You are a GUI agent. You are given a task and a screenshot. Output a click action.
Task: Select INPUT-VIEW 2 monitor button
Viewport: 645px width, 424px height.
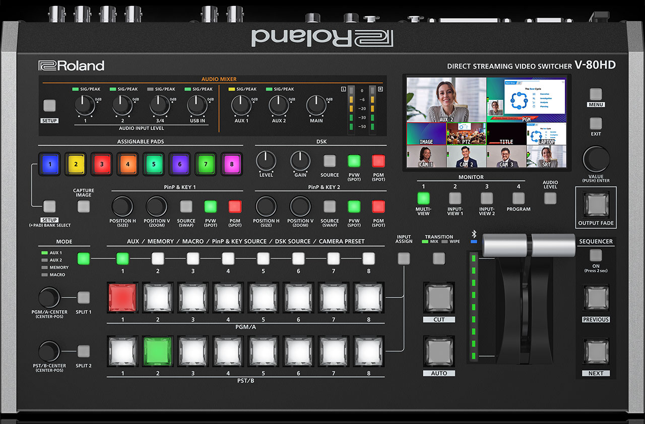[487, 198]
